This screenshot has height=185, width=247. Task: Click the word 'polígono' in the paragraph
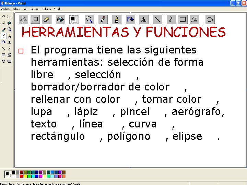(x=129, y=136)
